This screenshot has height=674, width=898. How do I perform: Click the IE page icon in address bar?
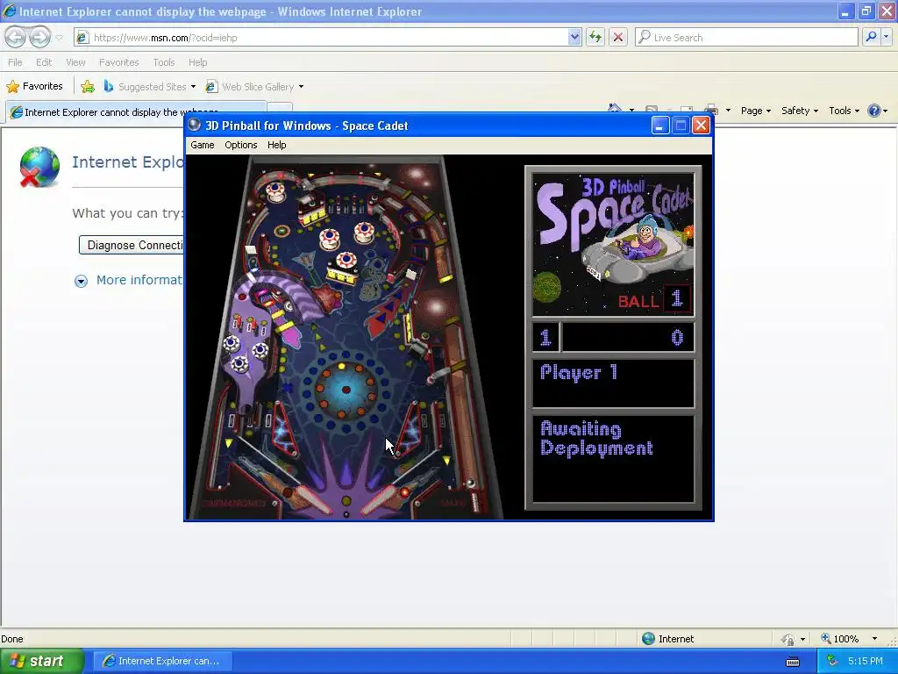(82, 38)
